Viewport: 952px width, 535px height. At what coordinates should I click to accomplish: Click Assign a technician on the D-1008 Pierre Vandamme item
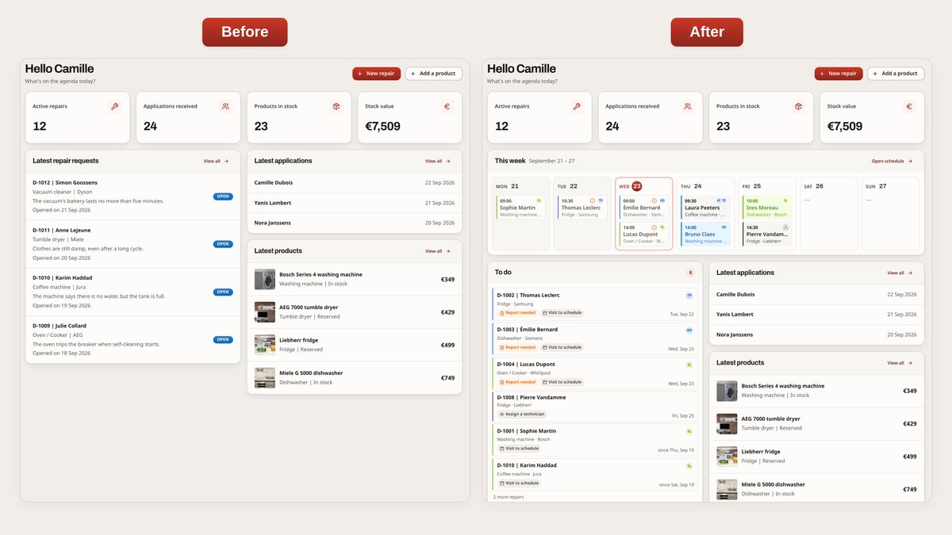point(522,415)
